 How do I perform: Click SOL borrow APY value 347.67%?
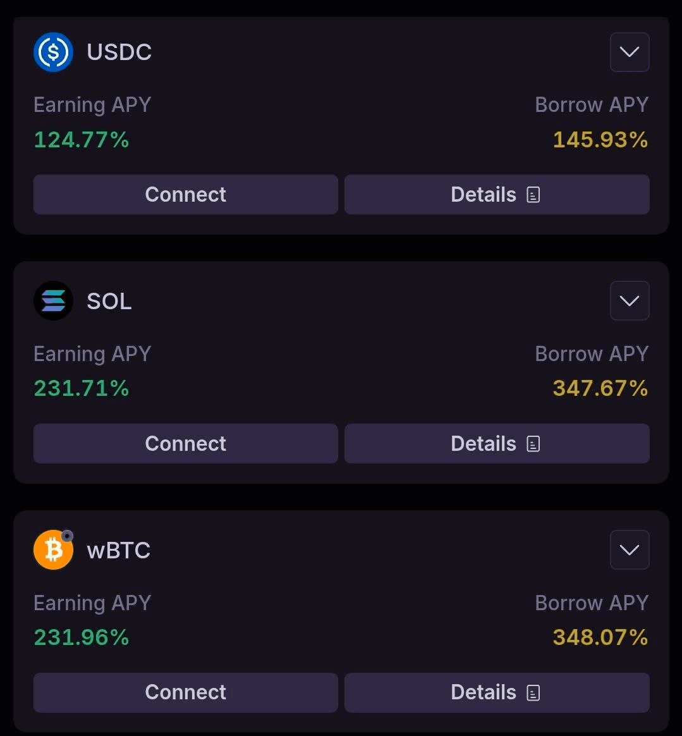(x=600, y=388)
